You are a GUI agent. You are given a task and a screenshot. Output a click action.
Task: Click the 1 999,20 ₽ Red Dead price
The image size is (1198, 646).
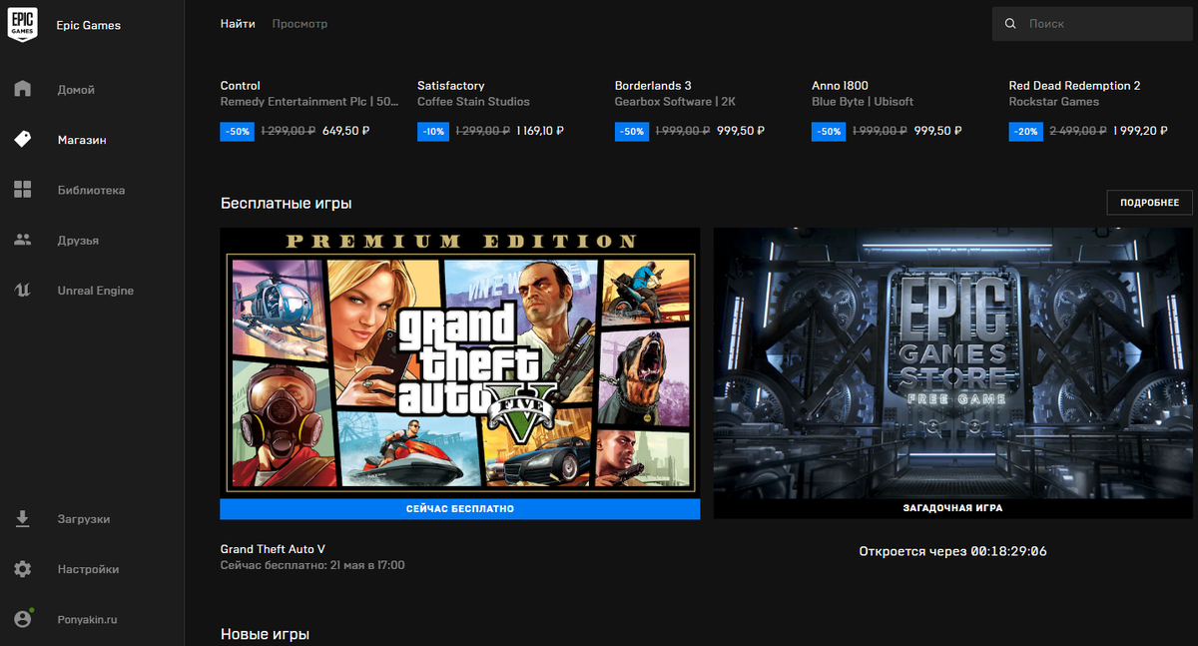click(1140, 131)
